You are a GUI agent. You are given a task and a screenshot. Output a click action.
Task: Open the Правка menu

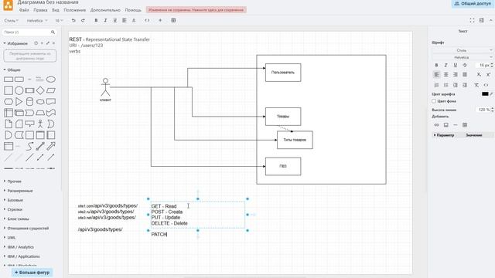pyautogui.click(x=40, y=10)
